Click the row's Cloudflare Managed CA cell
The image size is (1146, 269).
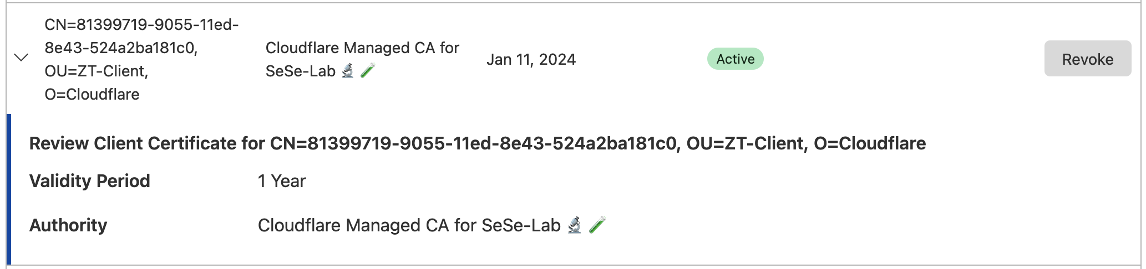pos(362,48)
